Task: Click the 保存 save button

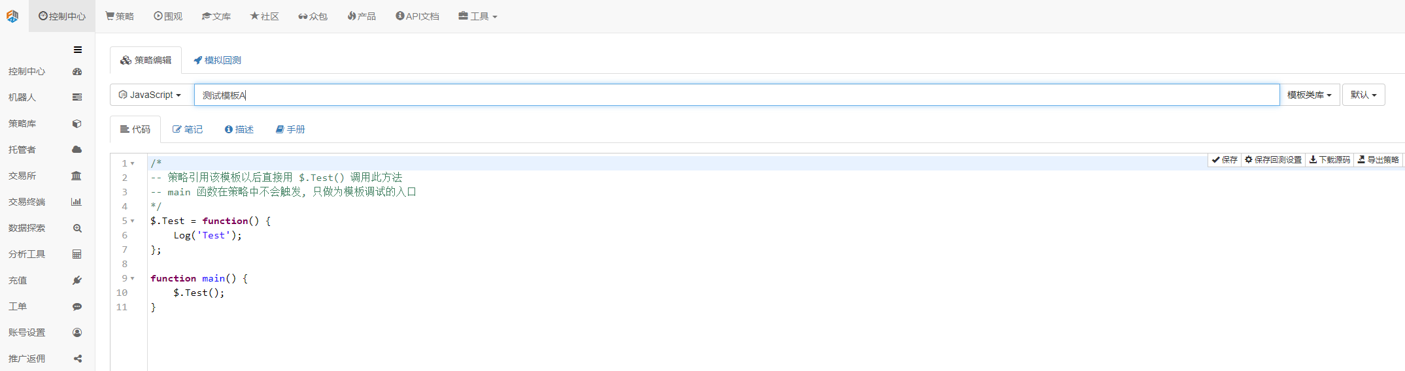Action: point(1225,159)
